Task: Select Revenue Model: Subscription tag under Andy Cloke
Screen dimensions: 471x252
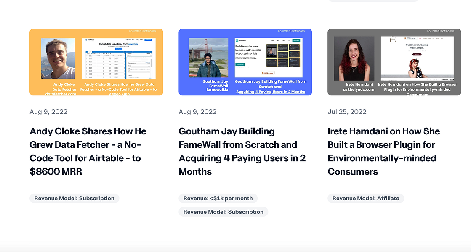Action: click(x=74, y=198)
